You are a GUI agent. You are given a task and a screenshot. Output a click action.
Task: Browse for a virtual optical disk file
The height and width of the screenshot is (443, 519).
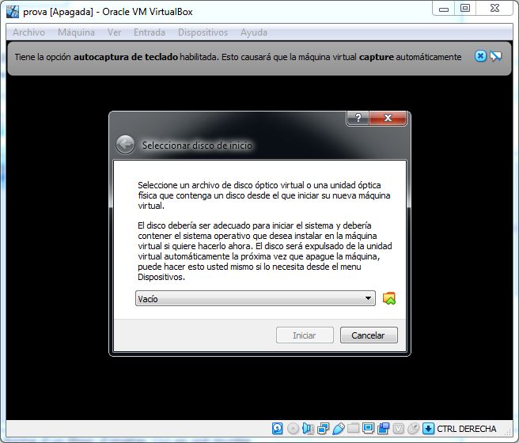pos(388,298)
